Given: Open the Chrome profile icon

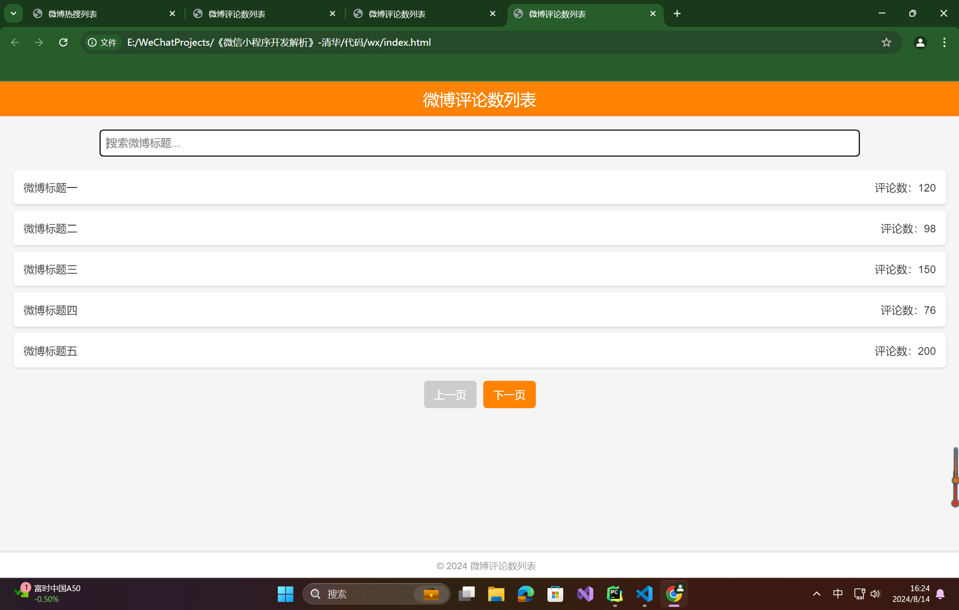Looking at the screenshot, I should [920, 42].
